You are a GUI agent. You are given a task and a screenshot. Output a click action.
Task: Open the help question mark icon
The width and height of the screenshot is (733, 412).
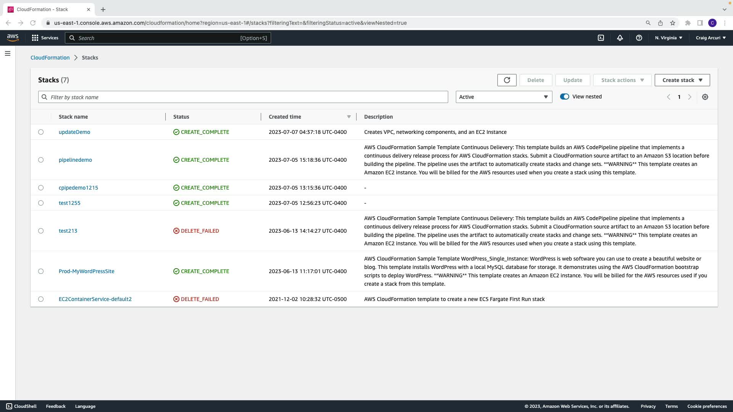tap(639, 38)
